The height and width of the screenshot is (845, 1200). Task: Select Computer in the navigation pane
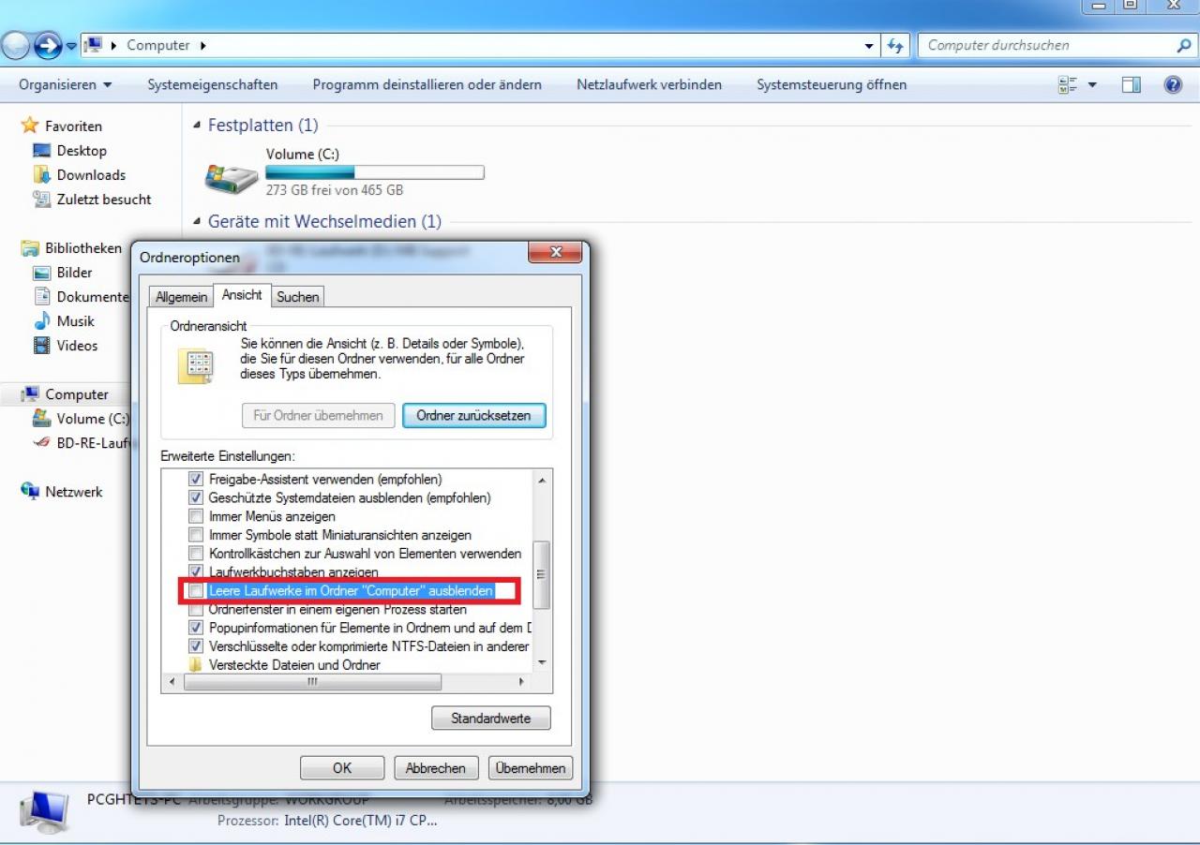click(x=77, y=394)
